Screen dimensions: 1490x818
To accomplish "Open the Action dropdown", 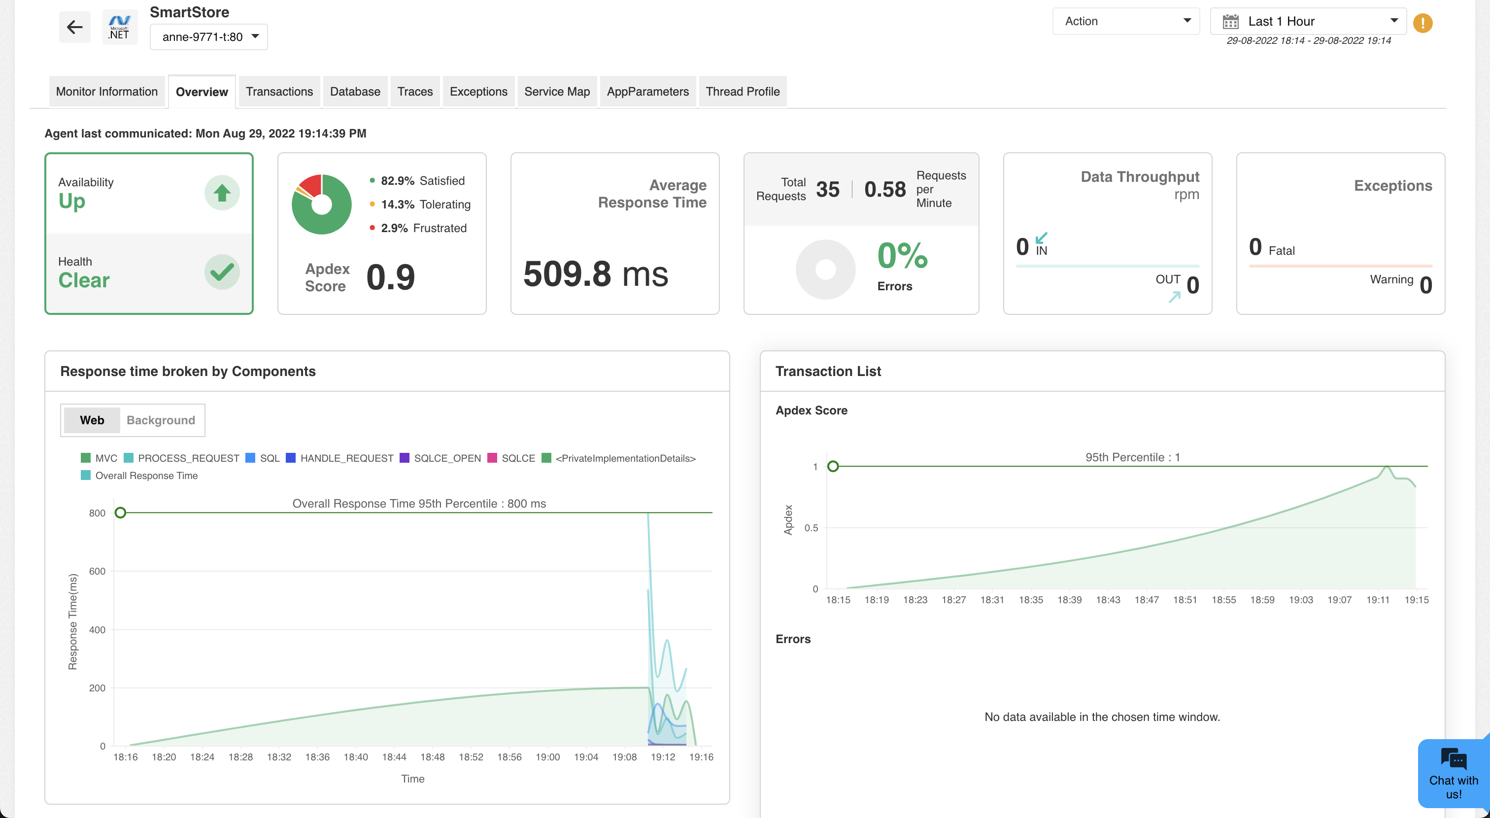I will [1125, 21].
